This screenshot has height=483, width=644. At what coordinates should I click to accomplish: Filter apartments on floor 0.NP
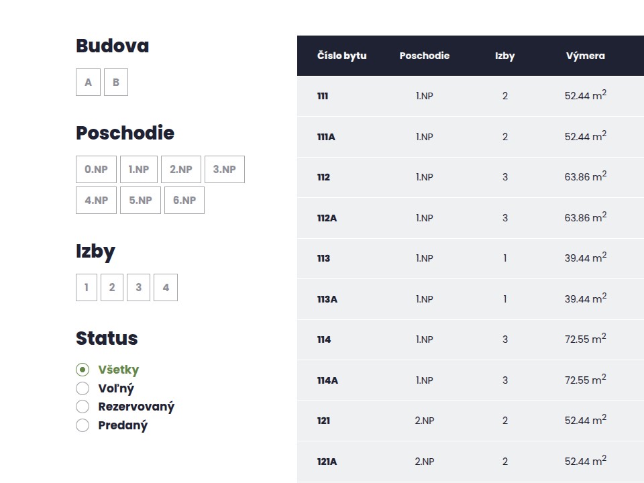[x=96, y=169]
